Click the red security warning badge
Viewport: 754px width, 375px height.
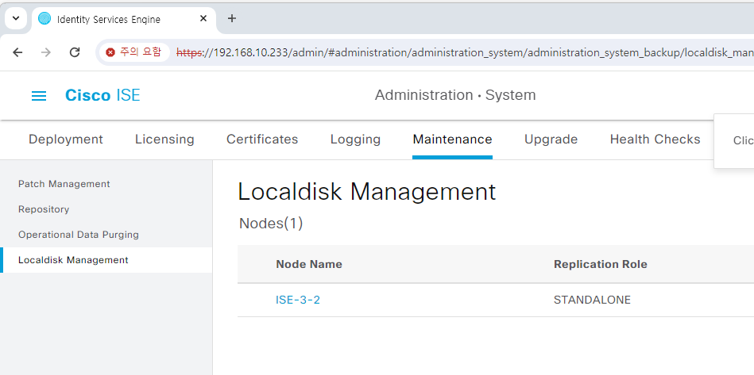(x=134, y=52)
